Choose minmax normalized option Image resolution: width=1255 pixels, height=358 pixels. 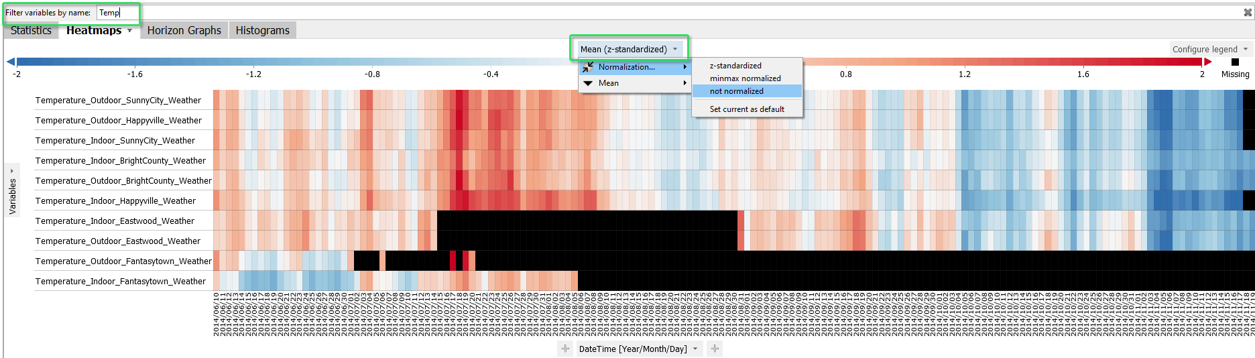(x=745, y=78)
